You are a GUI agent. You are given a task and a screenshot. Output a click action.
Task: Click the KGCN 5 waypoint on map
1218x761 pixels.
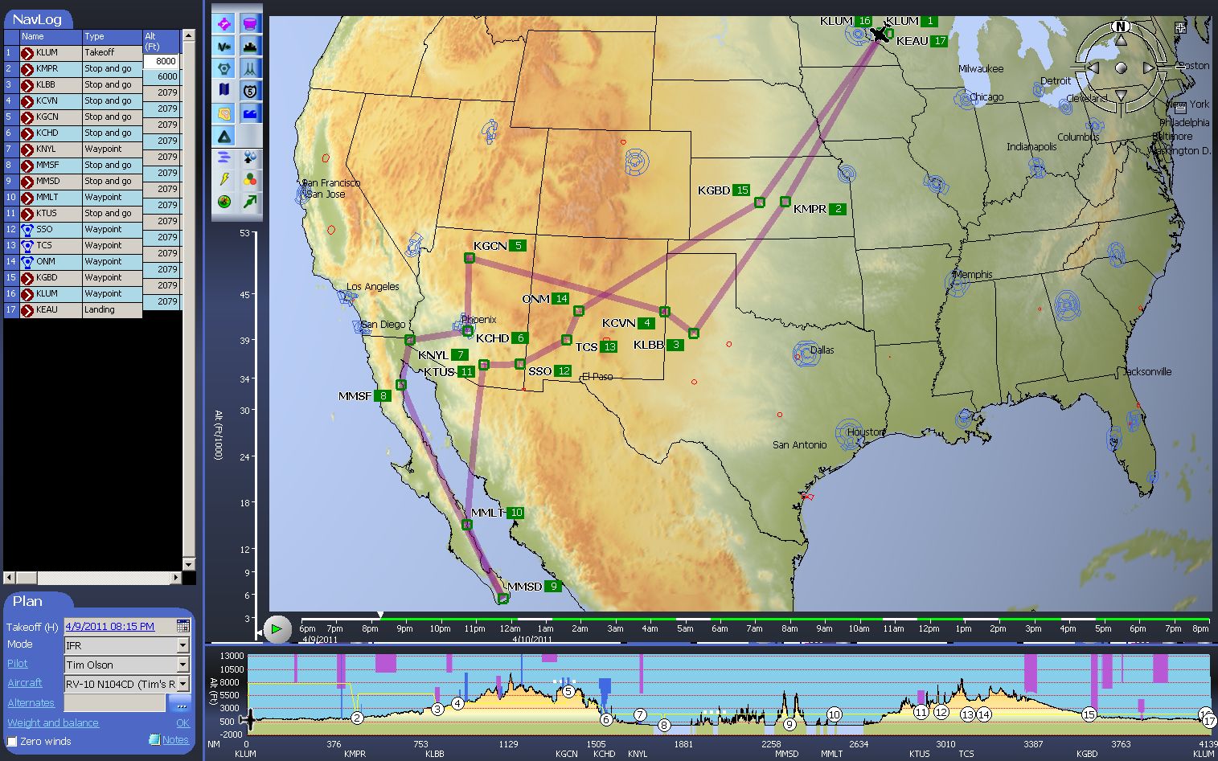(470, 258)
